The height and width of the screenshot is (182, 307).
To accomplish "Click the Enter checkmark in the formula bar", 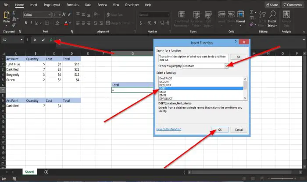I will coord(43,40).
